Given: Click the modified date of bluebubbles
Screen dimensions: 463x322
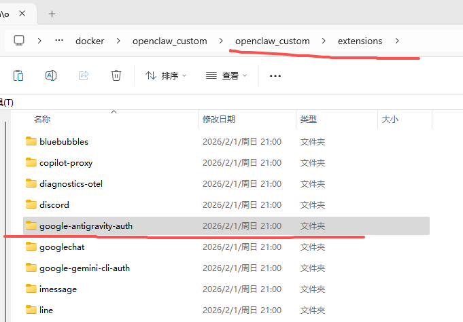Looking at the screenshot, I should (242, 142).
